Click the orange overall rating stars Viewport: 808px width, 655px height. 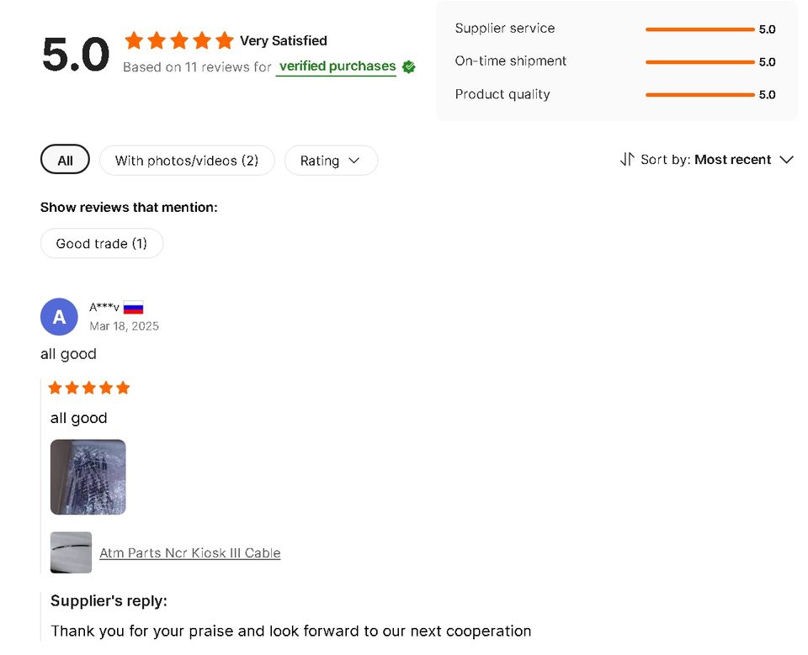(x=178, y=40)
